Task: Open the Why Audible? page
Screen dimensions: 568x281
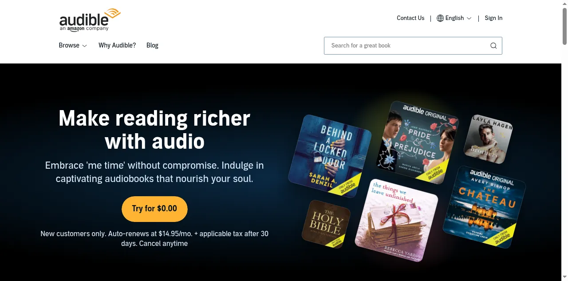Action: 117,45
